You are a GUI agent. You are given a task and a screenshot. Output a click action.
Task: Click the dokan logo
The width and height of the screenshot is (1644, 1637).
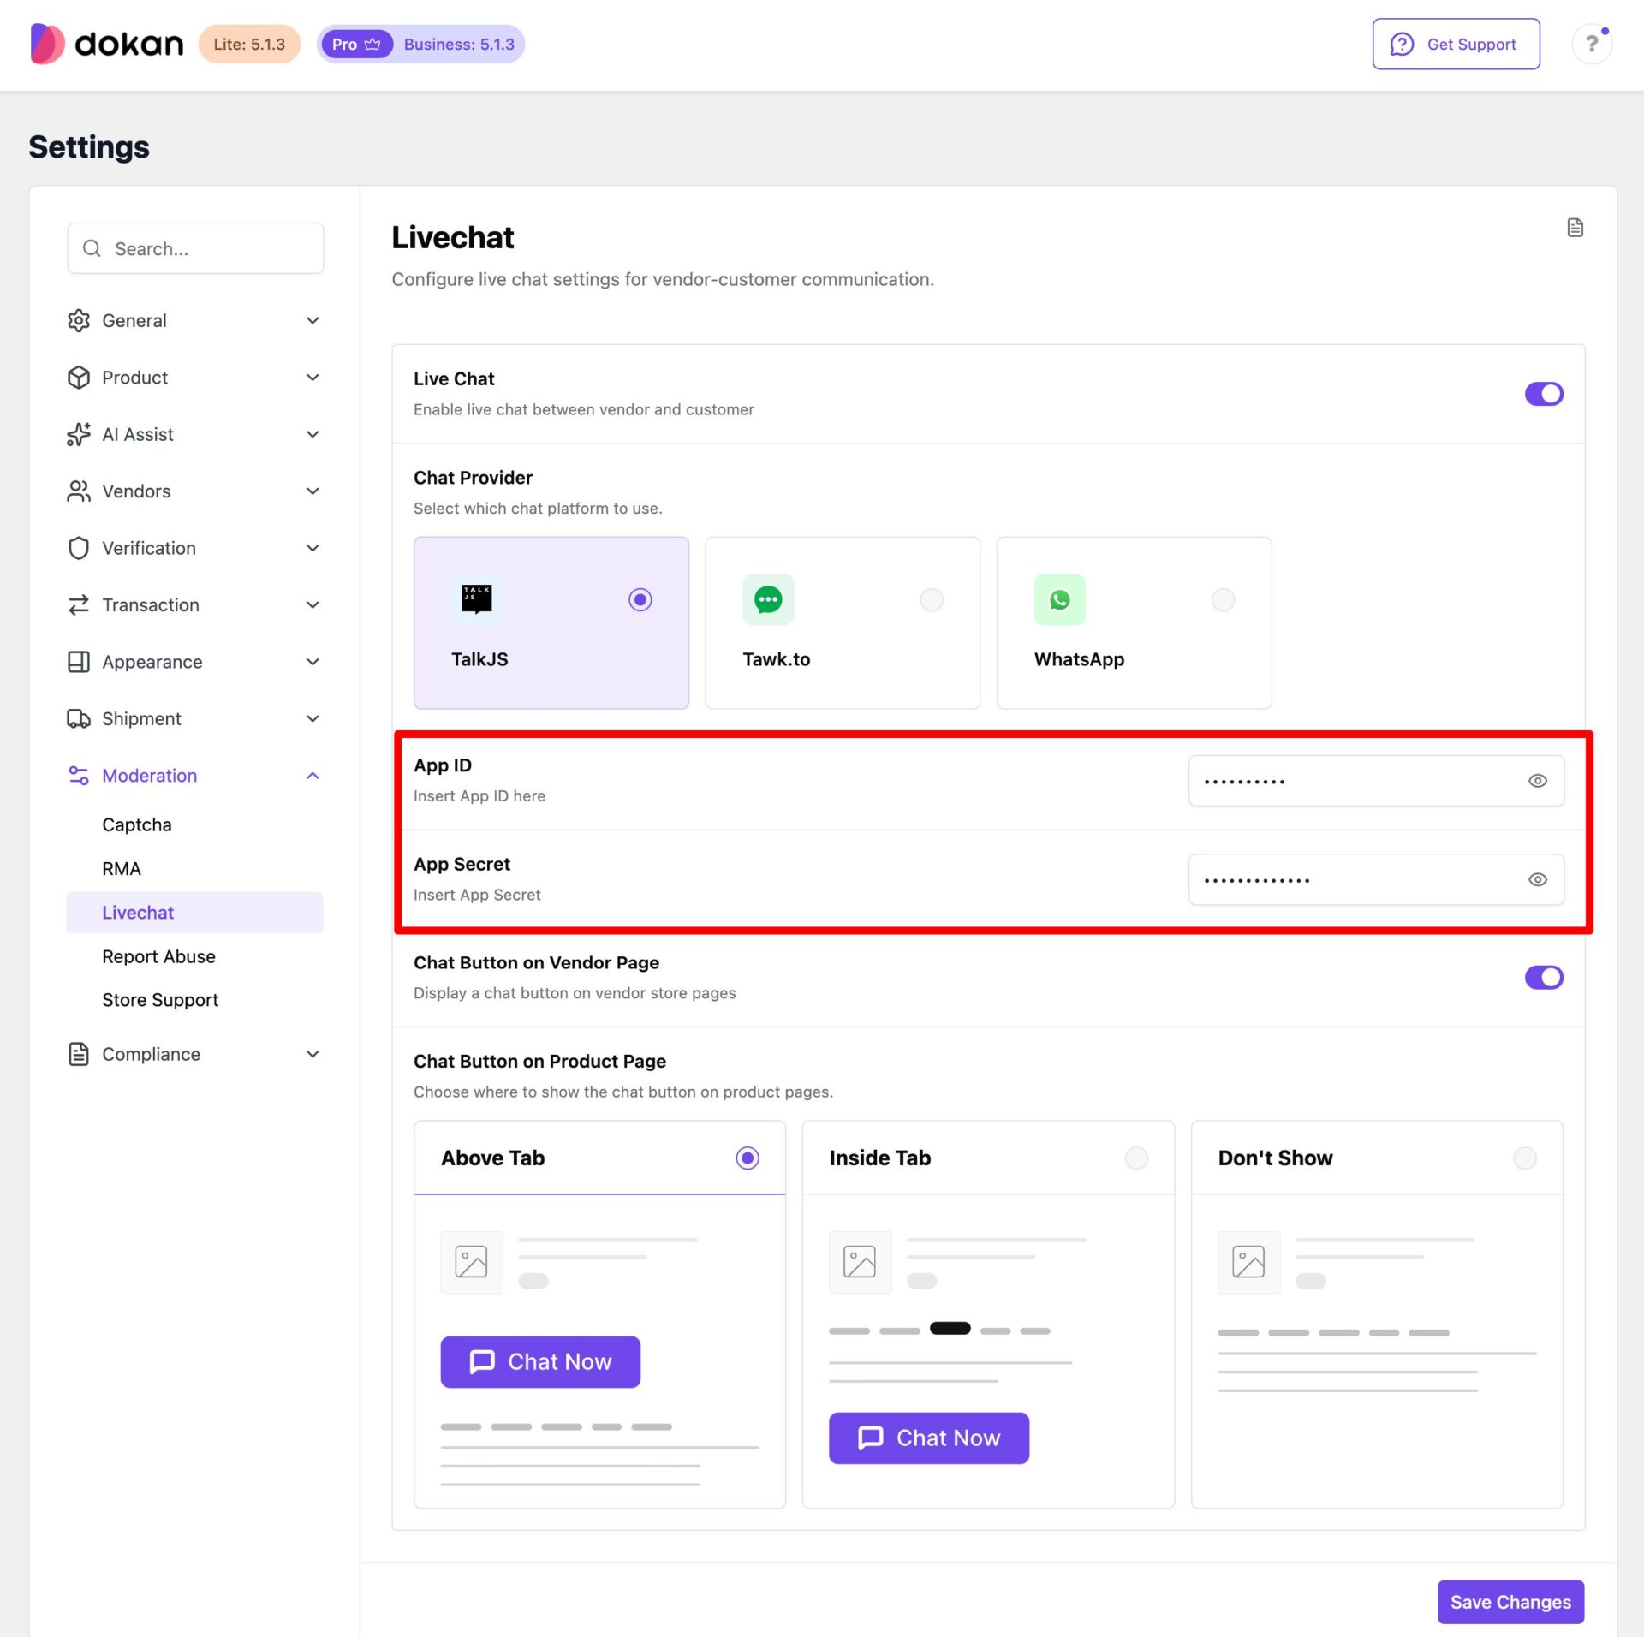click(107, 44)
